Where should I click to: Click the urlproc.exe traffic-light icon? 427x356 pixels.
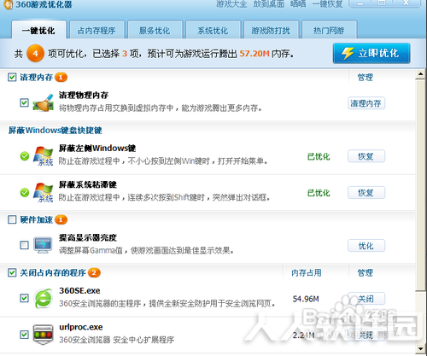[x=43, y=335]
